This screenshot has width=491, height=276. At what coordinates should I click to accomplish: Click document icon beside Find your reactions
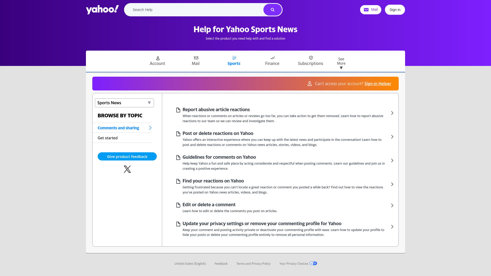[178, 181]
